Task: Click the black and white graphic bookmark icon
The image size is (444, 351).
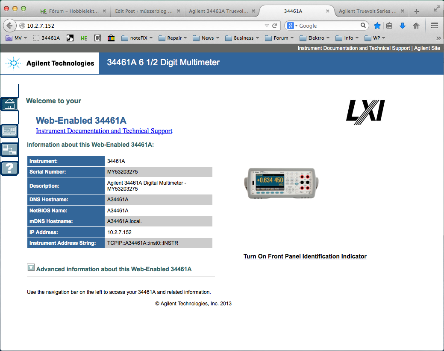Action: coord(70,38)
